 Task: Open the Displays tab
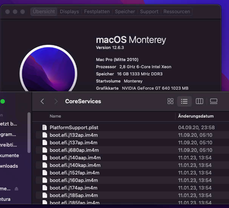(69, 12)
